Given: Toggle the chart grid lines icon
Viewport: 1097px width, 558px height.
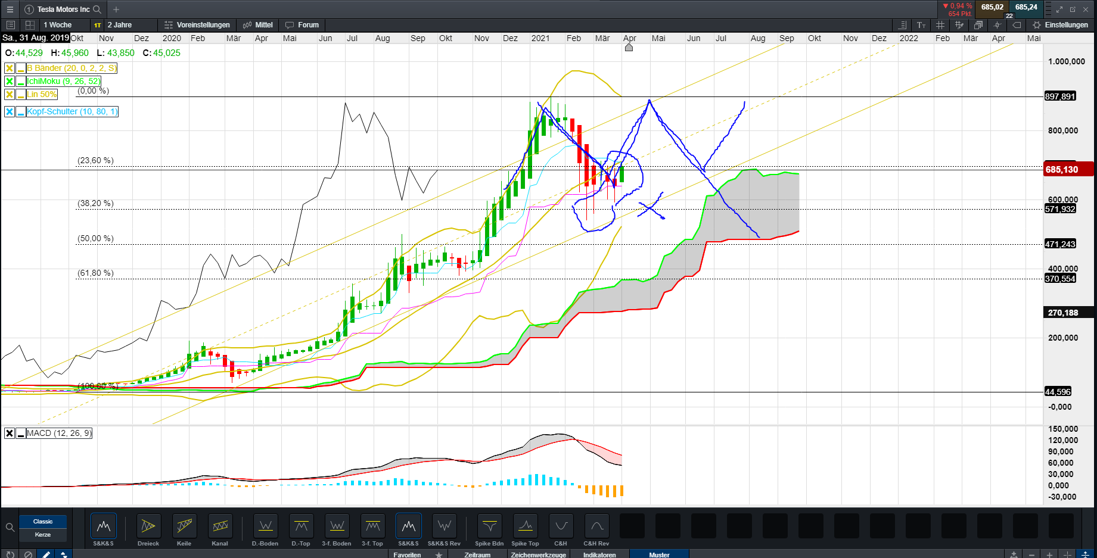Looking at the screenshot, I should [940, 25].
